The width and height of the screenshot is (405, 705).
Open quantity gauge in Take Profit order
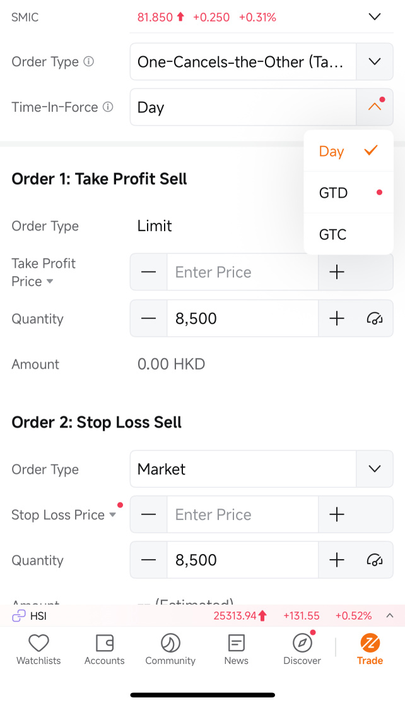[x=375, y=318]
